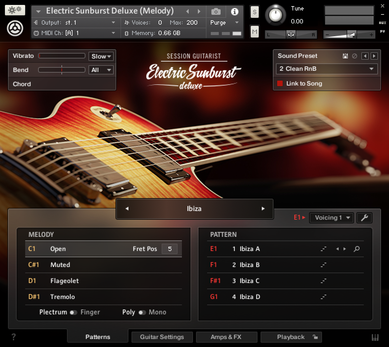This screenshot has width=389, height=347.
Task: Adjust the Vibrato amount slider
Action: 61,56
